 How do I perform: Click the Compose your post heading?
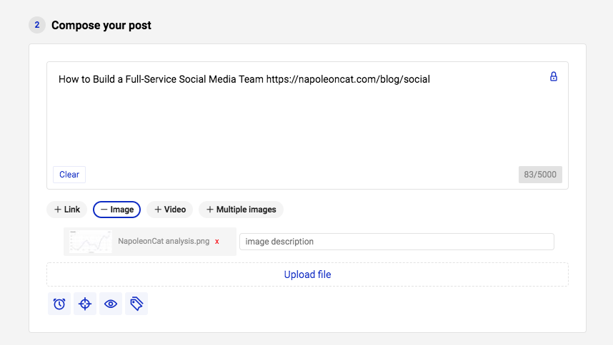(x=101, y=26)
